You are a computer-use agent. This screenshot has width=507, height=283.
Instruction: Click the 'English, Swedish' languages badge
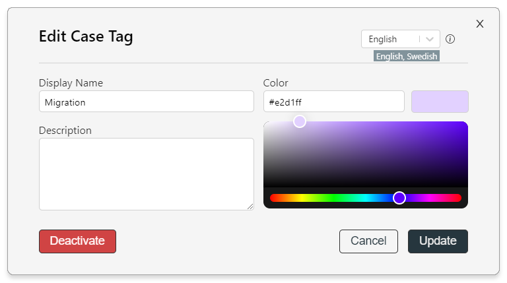coord(407,56)
